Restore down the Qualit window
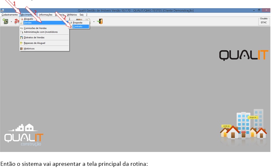 point(259,10)
